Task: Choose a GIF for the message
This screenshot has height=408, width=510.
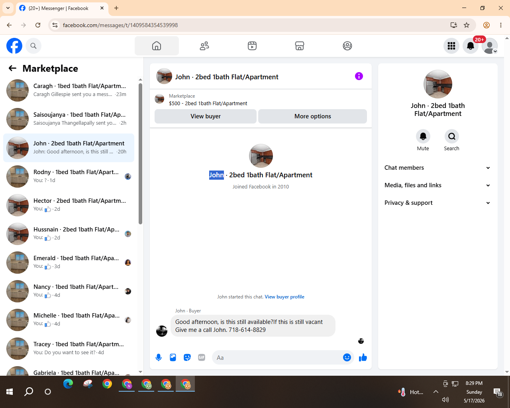Action: (x=202, y=357)
